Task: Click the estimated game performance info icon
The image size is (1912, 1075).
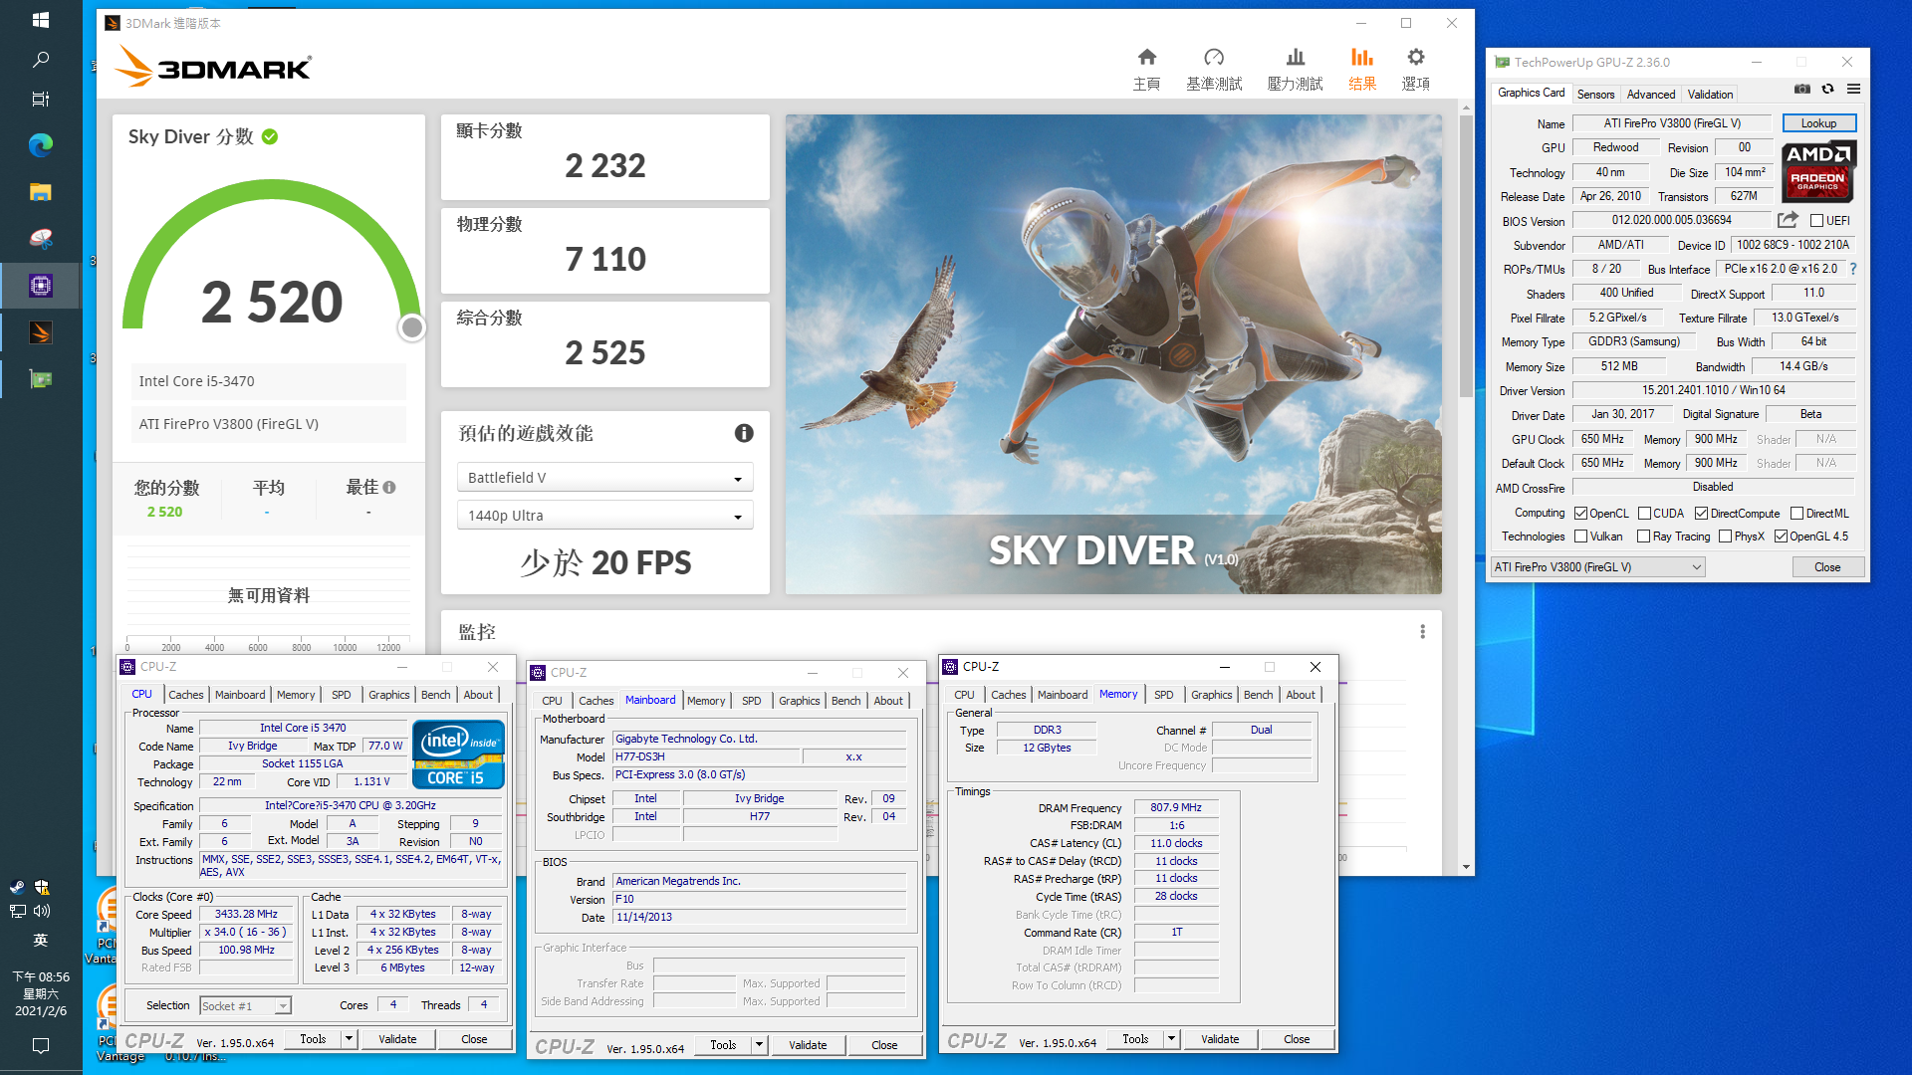Action: 744,433
